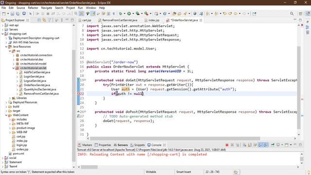Select QuantityIncDecServlet.java file
Screen dimensions: 311x175
pyautogui.click(x=40, y=89)
